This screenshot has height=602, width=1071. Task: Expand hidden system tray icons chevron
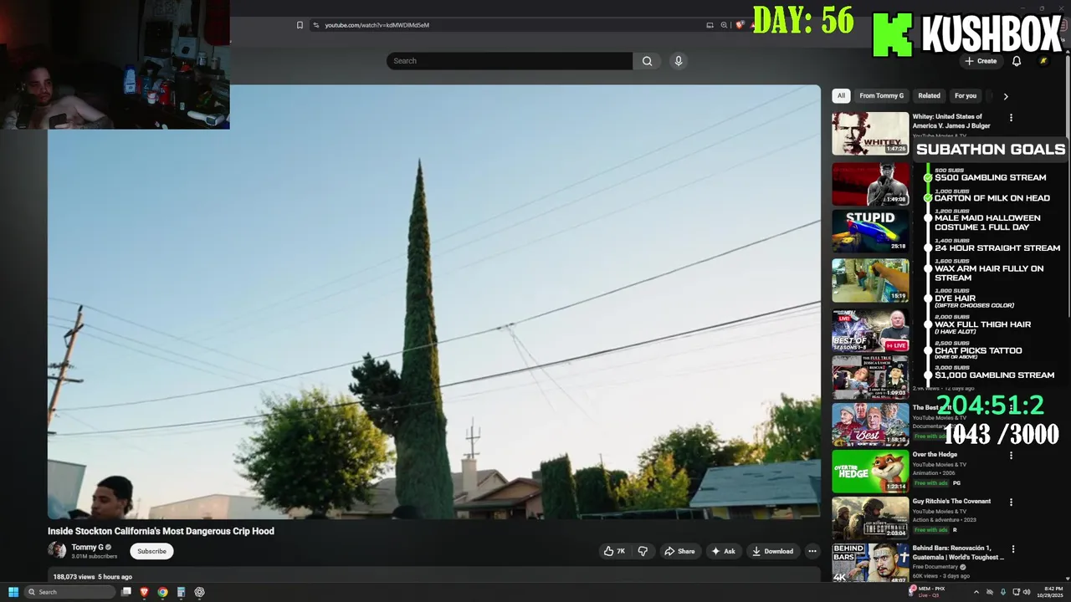pos(976,592)
